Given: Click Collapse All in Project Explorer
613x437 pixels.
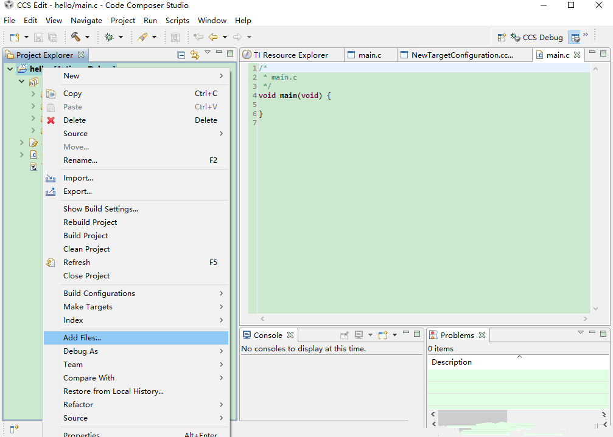Looking at the screenshot, I should coord(181,55).
